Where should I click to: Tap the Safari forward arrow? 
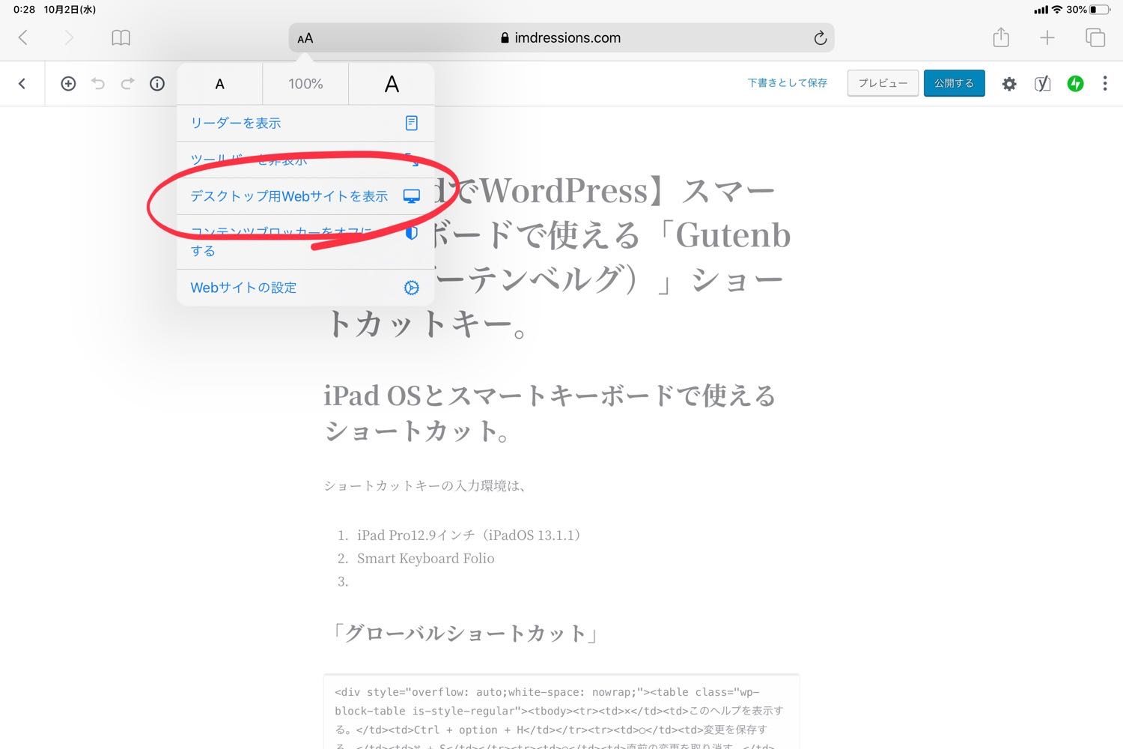(69, 37)
